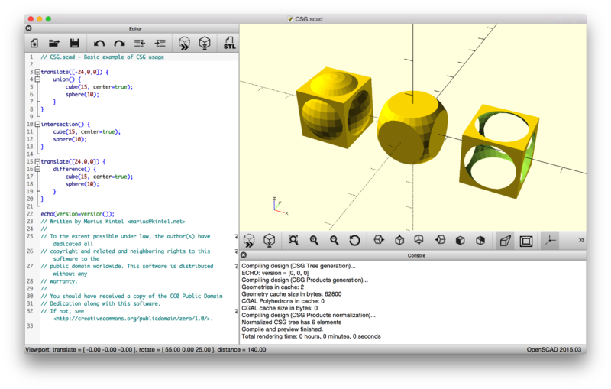611x389 pixels.
Task: Collapse the translate([-24,0,0]) block on line 3
Action: [x=36, y=72]
